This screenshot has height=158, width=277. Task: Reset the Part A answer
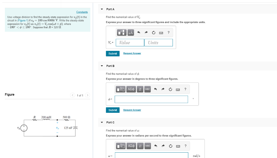tap(154, 33)
